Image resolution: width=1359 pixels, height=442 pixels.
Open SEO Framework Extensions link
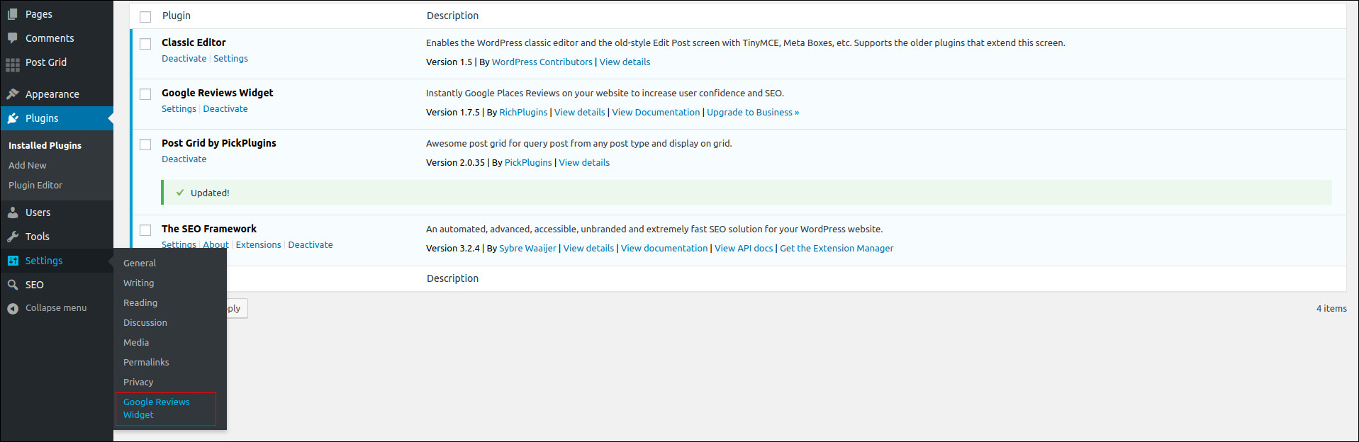pos(258,245)
